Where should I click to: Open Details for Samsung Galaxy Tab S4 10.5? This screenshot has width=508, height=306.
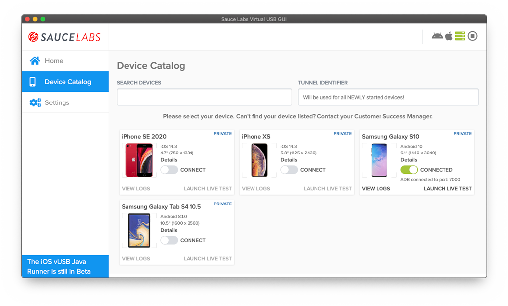pyautogui.click(x=169, y=230)
